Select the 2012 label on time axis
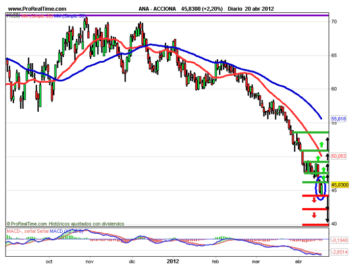 pyautogui.click(x=173, y=261)
